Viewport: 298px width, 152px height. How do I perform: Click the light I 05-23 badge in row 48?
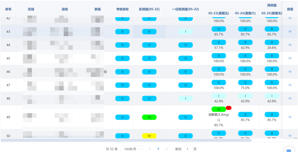click(219, 96)
